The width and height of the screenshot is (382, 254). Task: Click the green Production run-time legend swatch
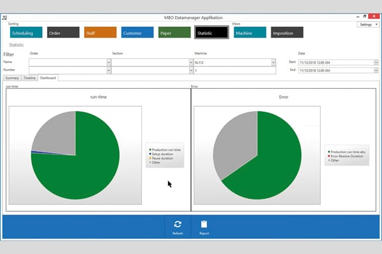149,149
